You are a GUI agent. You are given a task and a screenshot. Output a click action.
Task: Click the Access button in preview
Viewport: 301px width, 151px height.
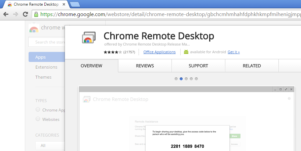click(x=234, y=144)
